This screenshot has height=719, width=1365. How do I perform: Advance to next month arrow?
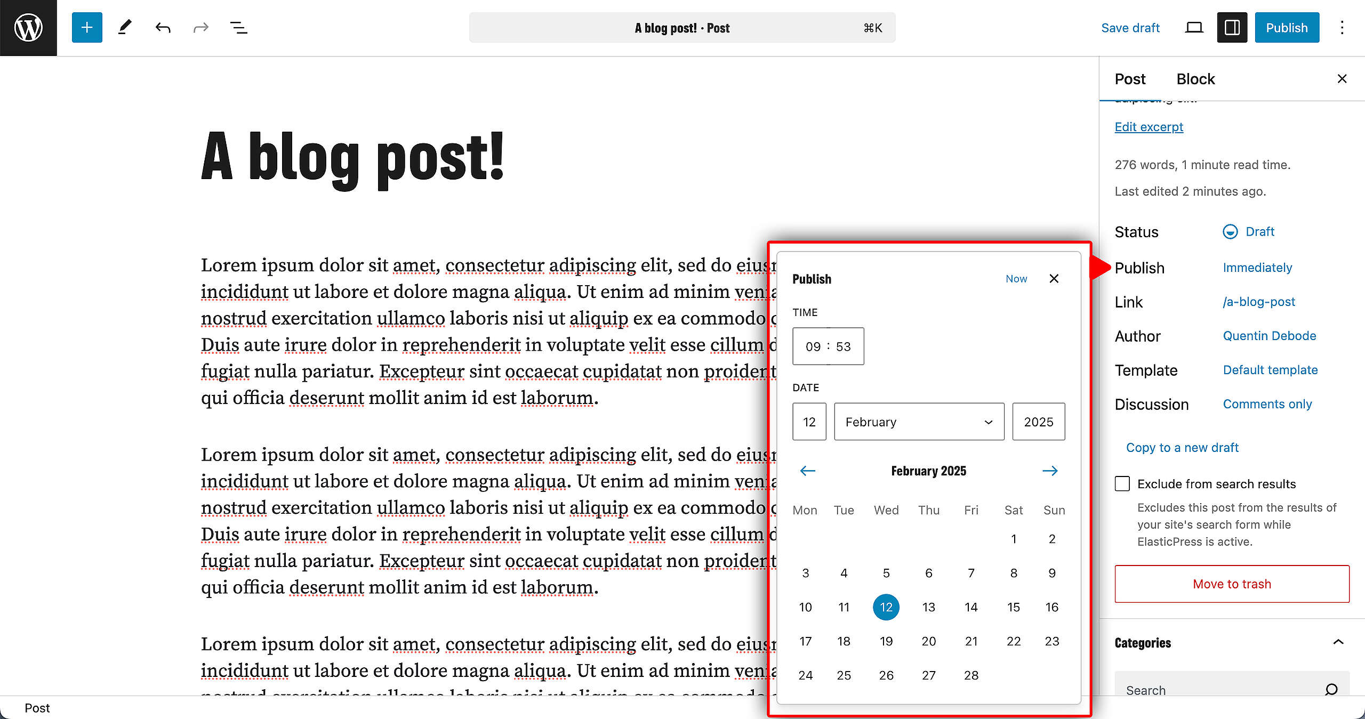[x=1050, y=471]
